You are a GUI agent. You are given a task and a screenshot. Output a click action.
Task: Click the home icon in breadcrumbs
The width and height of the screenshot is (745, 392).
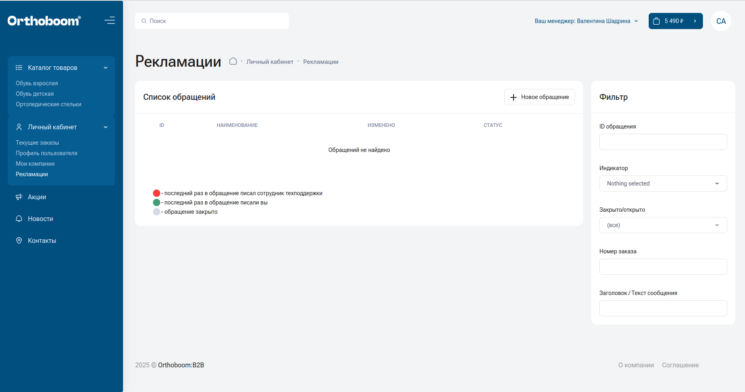(x=233, y=61)
